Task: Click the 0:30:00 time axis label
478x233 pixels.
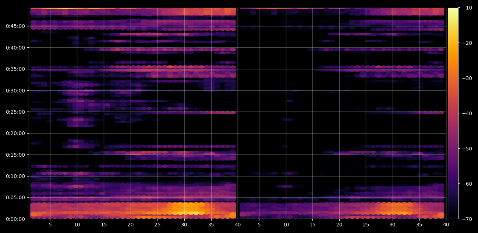Action: click(x=15, y=90)
